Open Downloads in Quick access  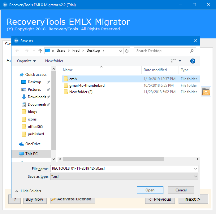(x=37, y=97)
